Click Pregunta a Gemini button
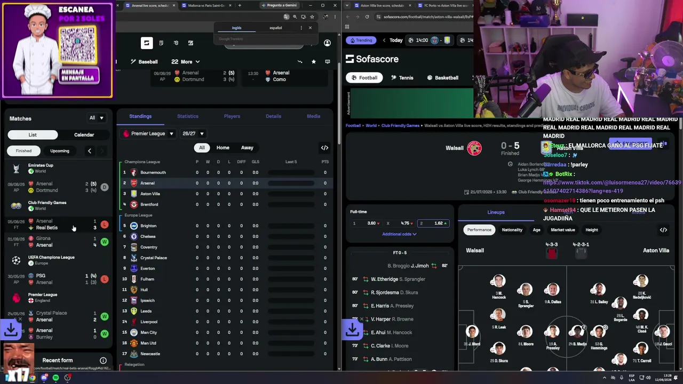The height and width of the screenshot is (384, 683). [279, 5]
